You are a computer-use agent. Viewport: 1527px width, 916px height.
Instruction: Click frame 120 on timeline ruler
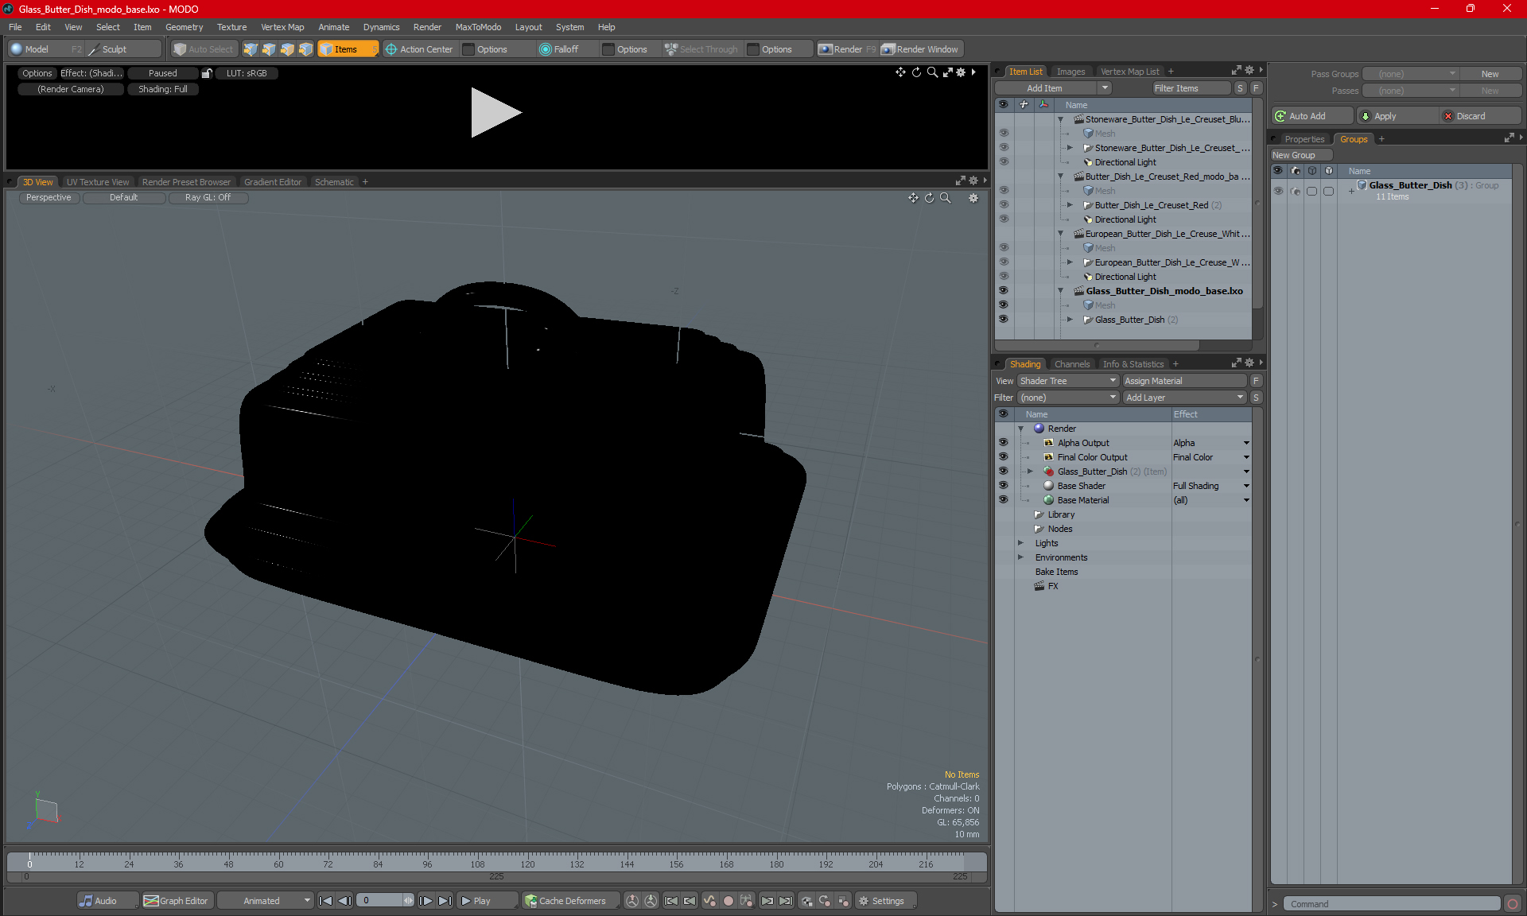pyautogui.click(x=527, y=860)
